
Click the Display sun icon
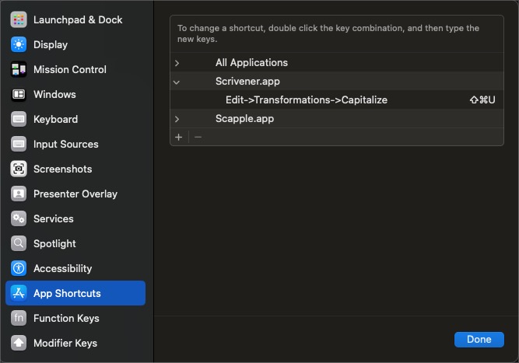pyautogui.click(x=19, y=44)
